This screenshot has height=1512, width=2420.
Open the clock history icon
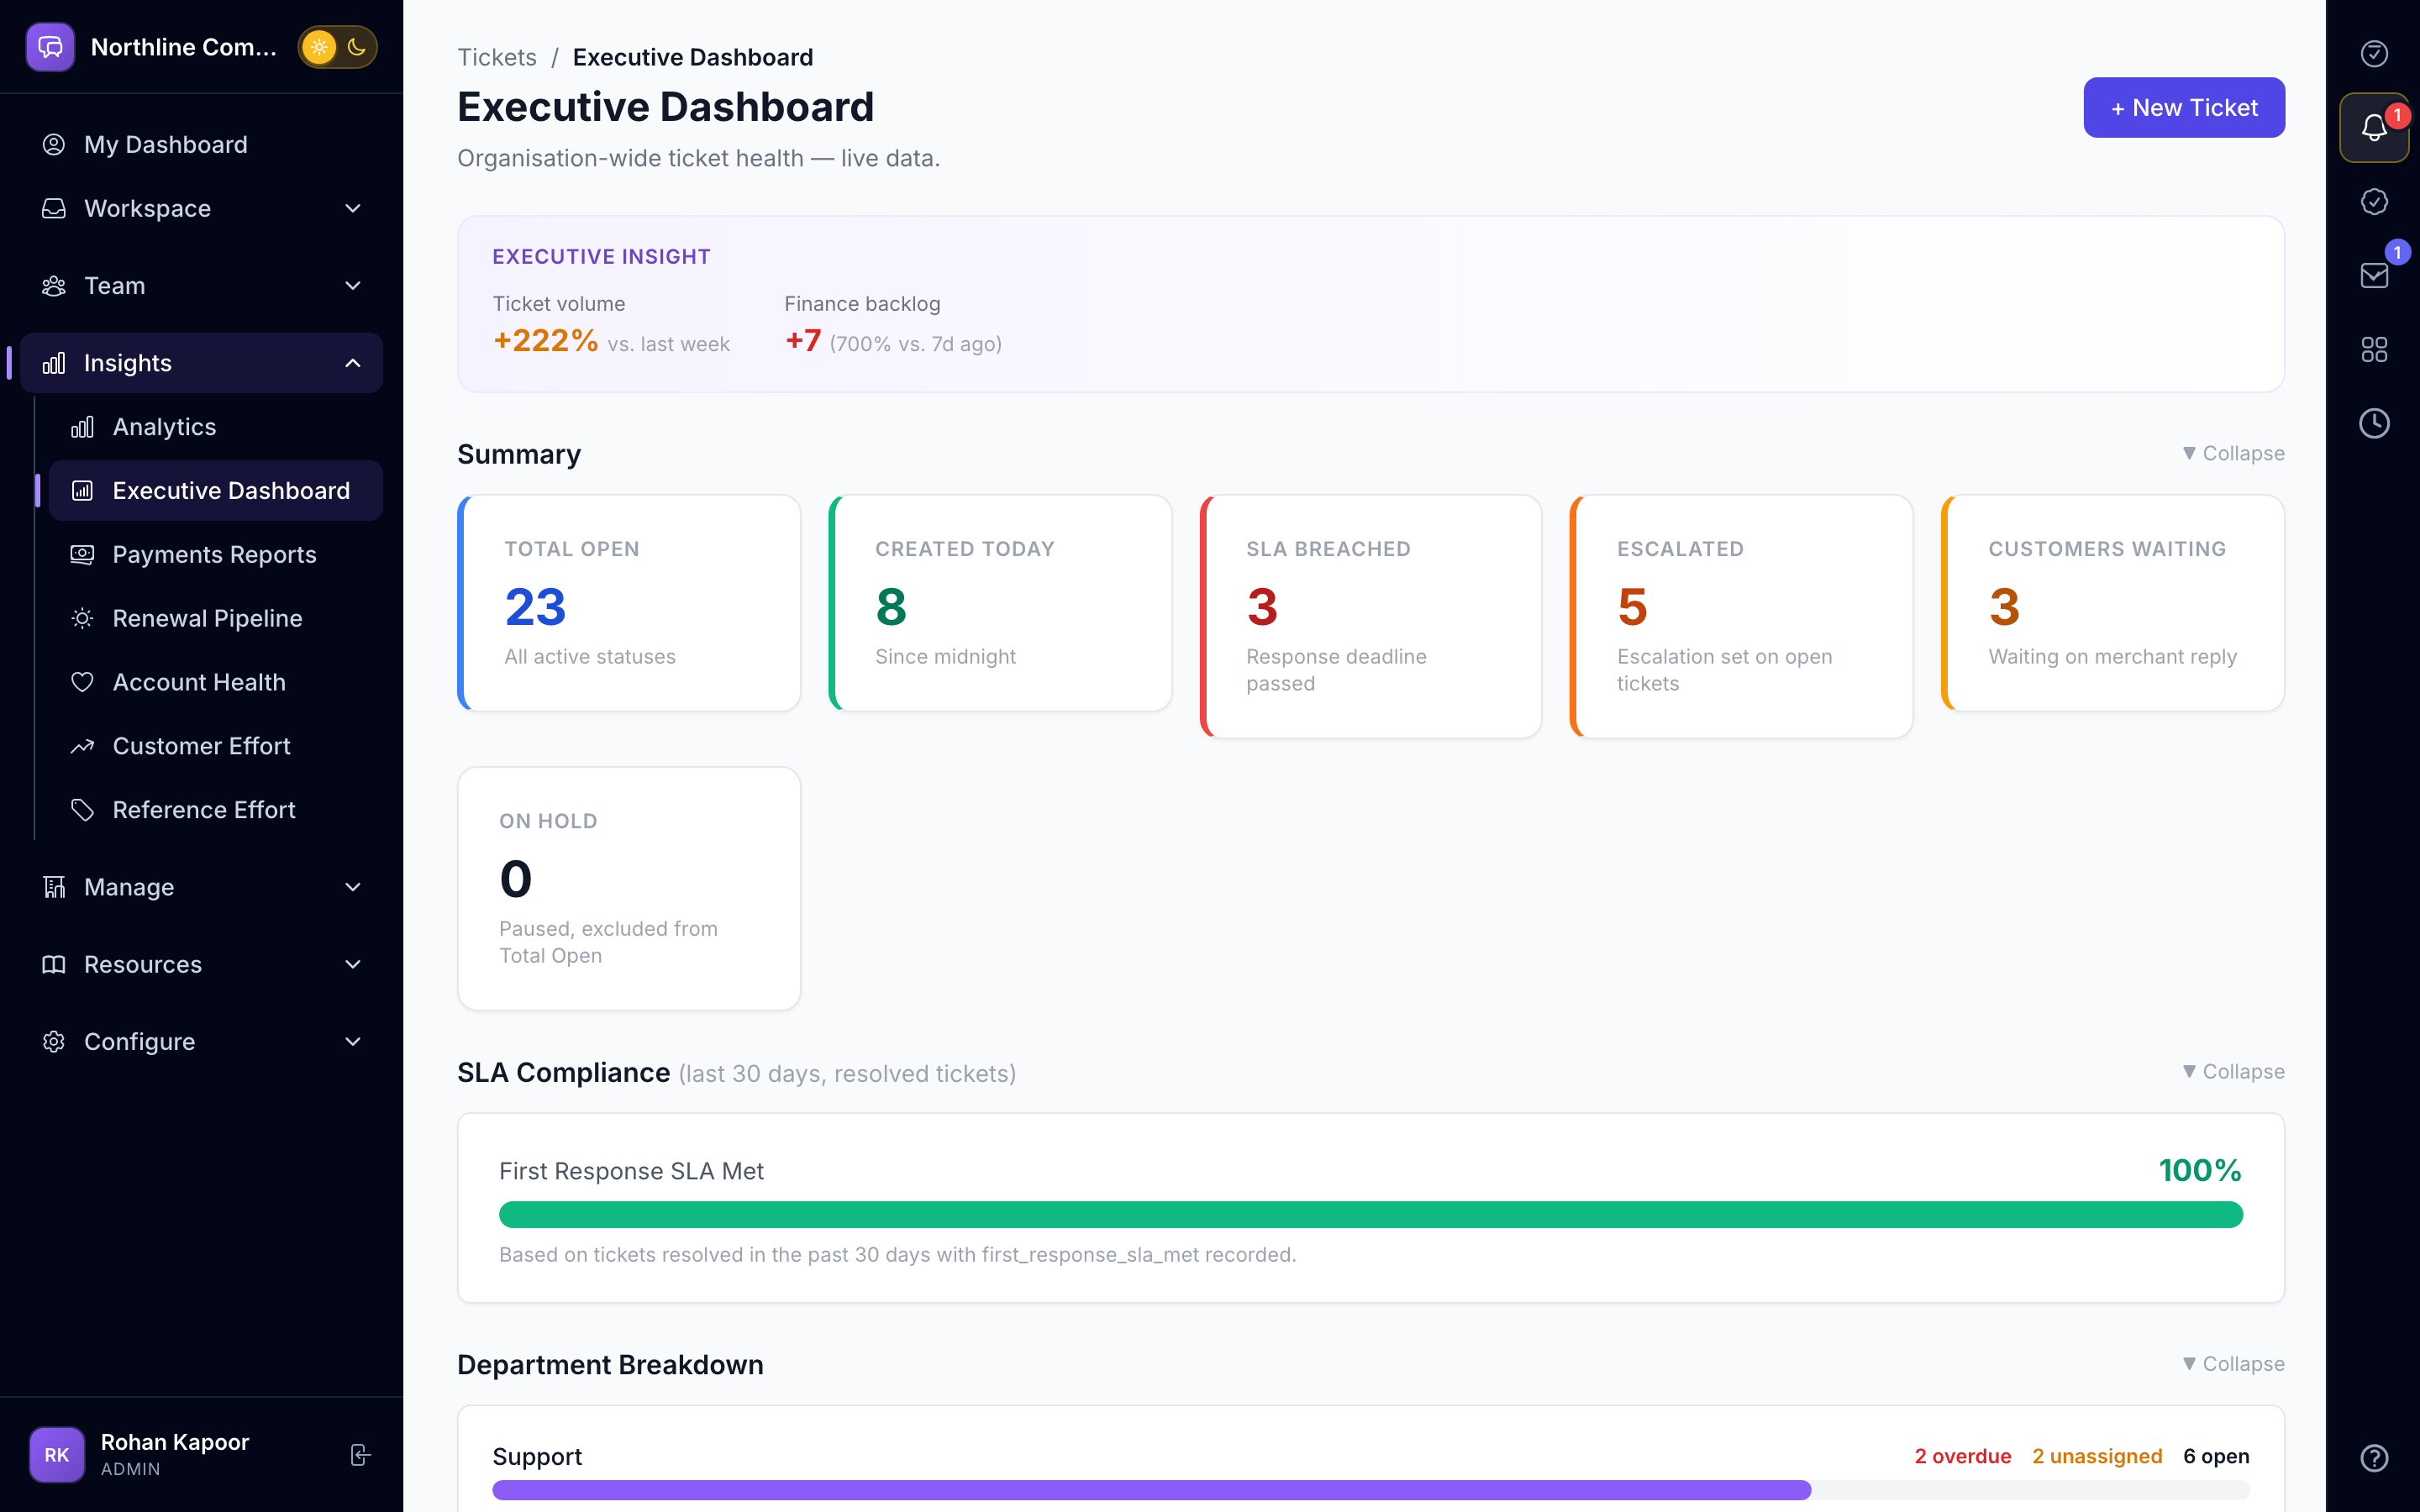(2374, 423)
